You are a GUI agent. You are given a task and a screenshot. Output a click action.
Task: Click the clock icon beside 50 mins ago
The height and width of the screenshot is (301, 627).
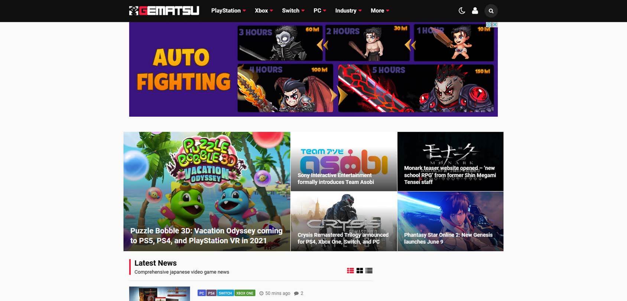pyautogui.click(x=261, y=293)
